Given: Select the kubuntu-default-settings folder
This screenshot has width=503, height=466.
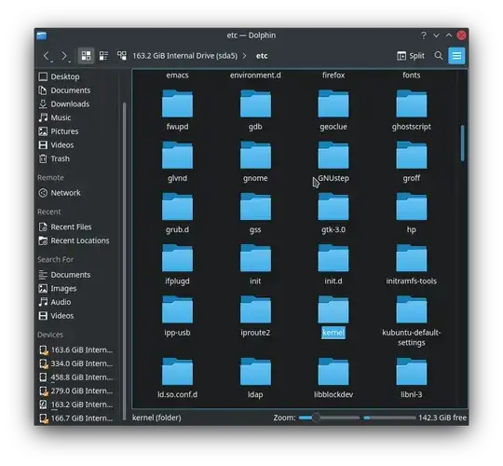Looking at the screenshot, I should [412, 322].
